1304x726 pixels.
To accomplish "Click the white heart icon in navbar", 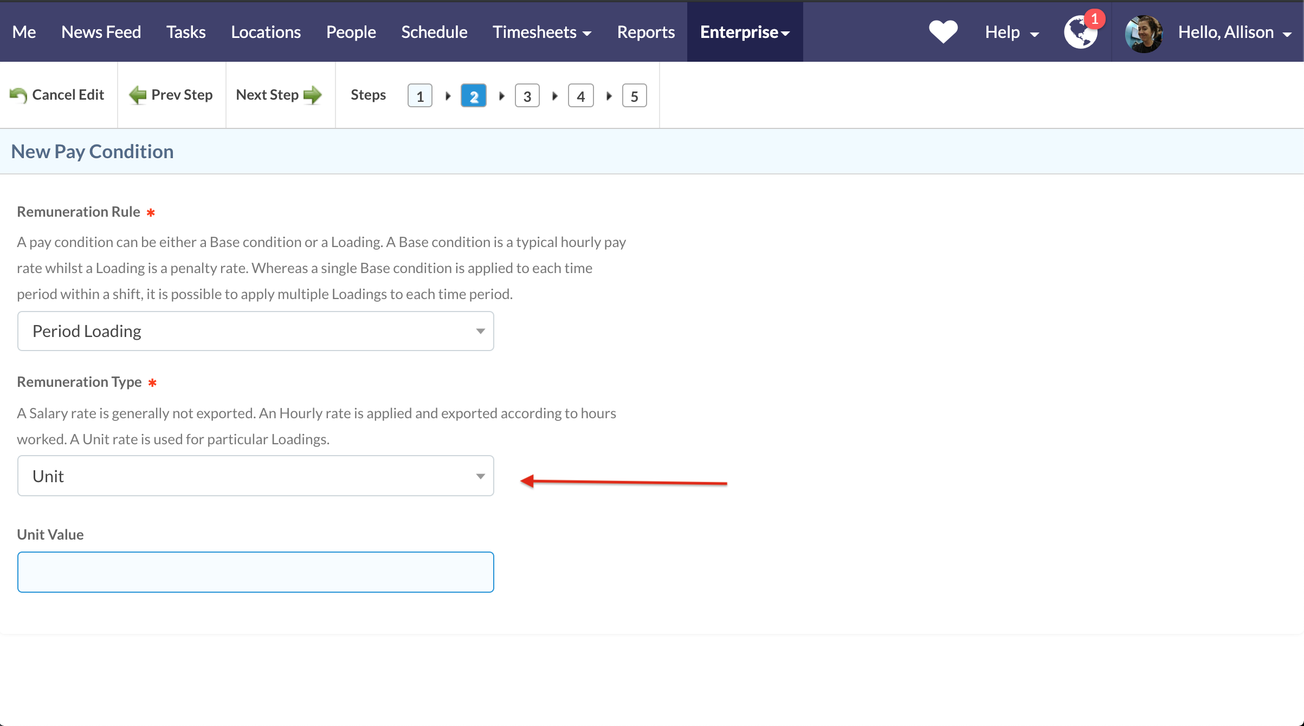I will coord(943,31).
